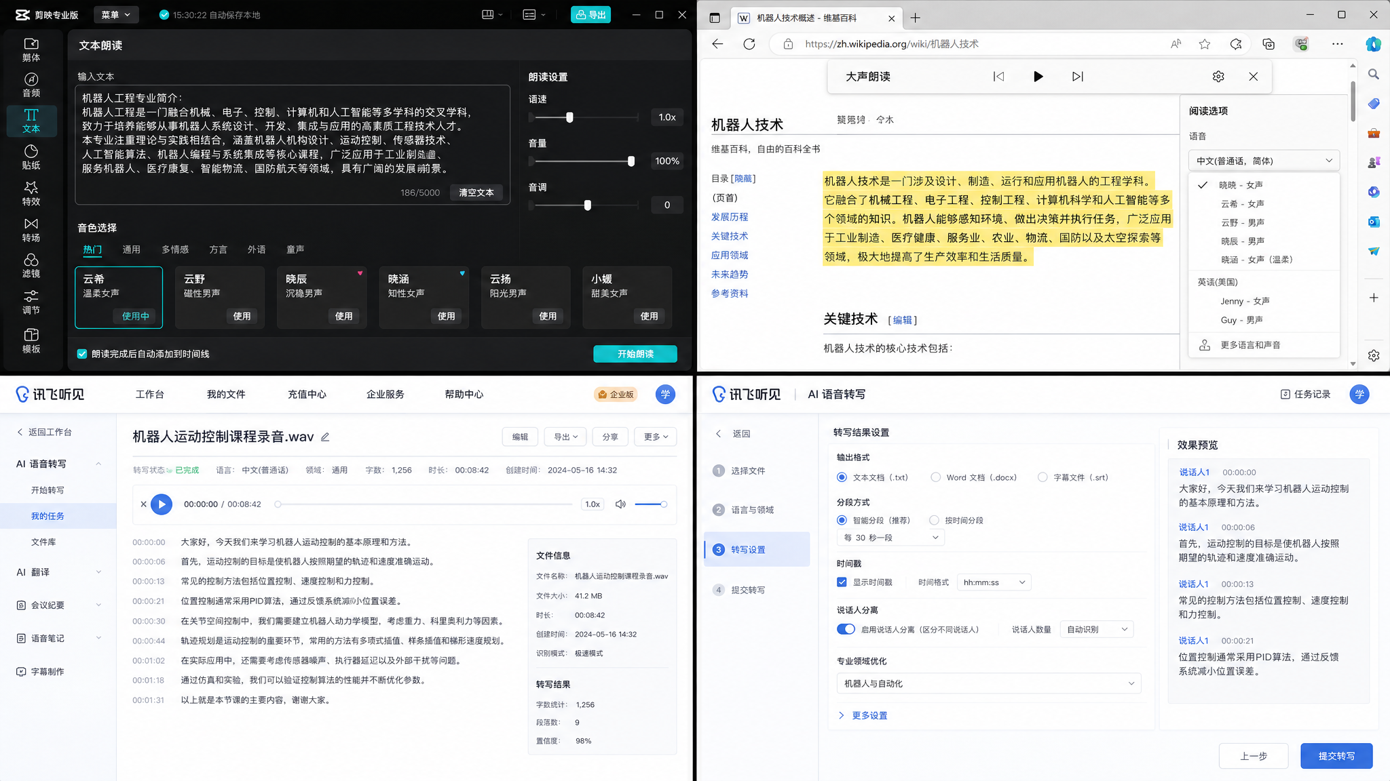This screenshot has width=1390, height=781.
Task: Select the 贴纸 sticker tool in 剪映 sidebar
Action: pyautogui.click(x=31, y=157)
